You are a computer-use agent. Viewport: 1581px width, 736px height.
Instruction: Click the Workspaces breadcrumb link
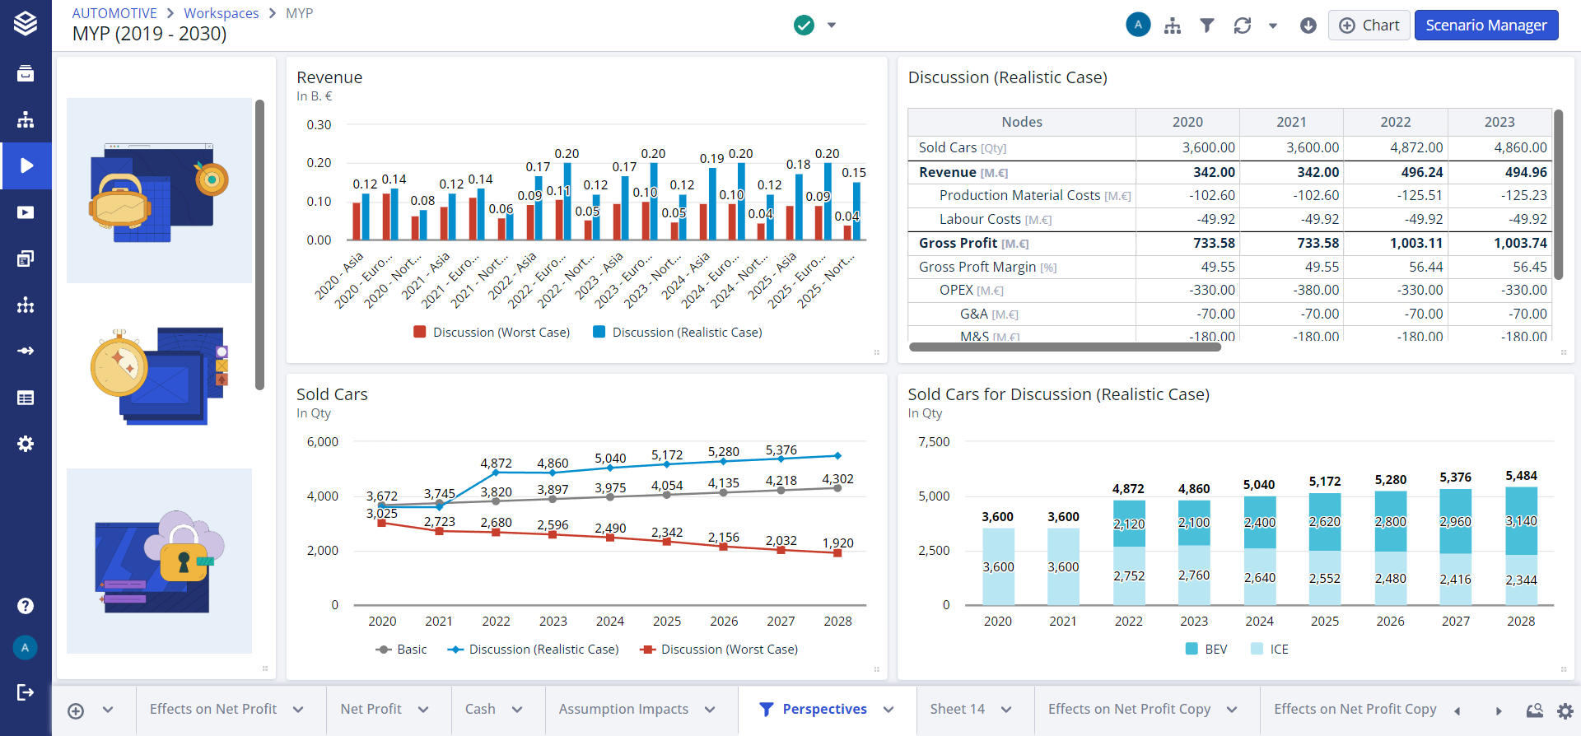pos(221,13)
